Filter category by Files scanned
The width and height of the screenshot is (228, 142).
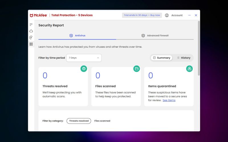102,121
